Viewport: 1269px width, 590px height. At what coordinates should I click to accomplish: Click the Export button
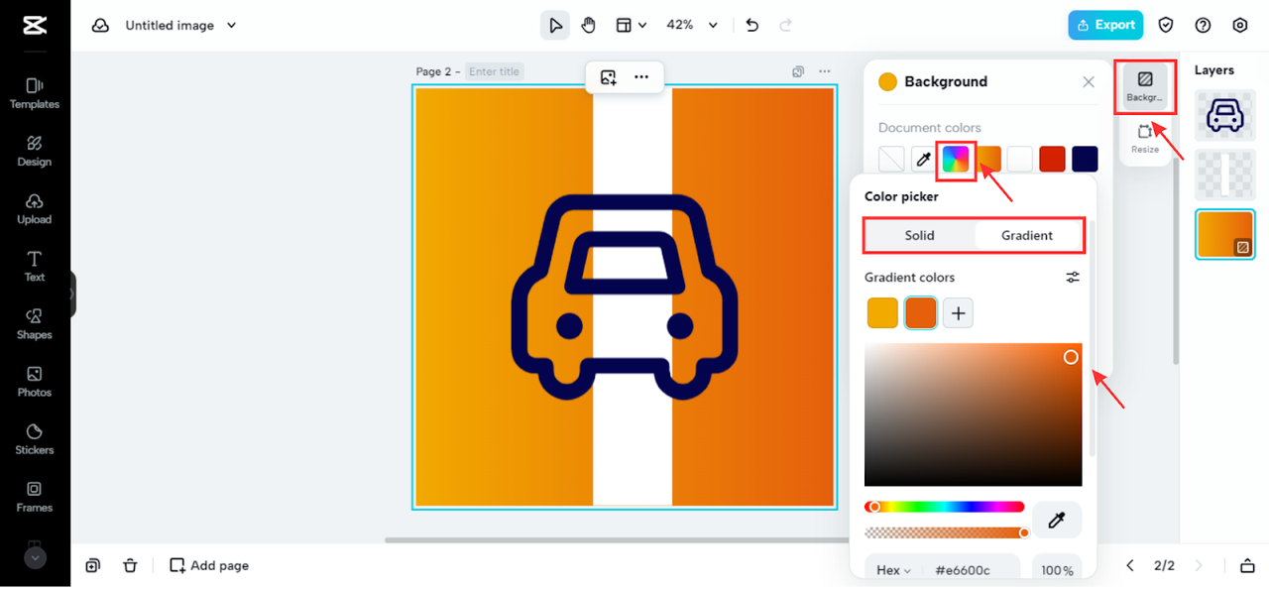pyautogui.click(x=1105, y=25)
